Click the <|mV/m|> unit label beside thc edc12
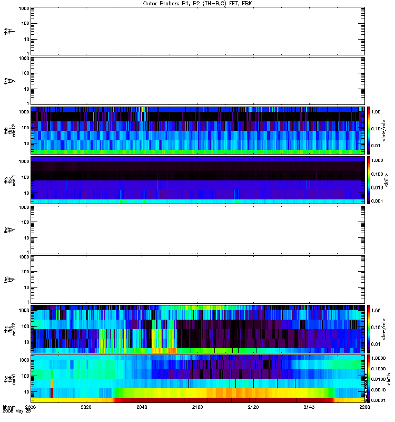 (x=383, y=329)
